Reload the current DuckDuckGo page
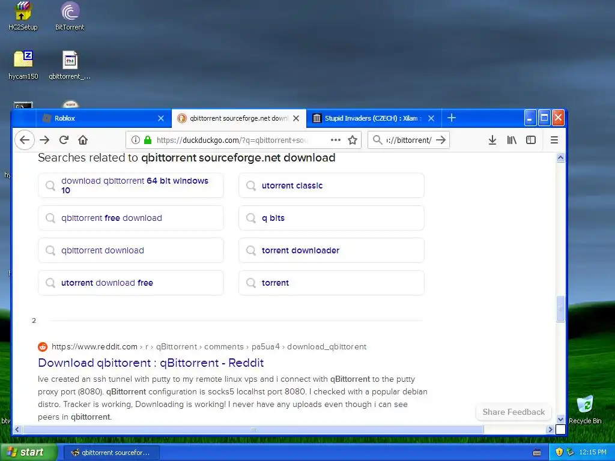 click(64, 140)
